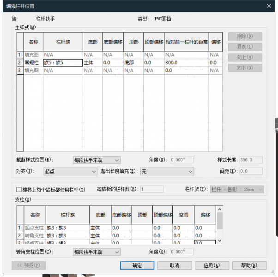Click the 角度(N) input field

point(181,160)
